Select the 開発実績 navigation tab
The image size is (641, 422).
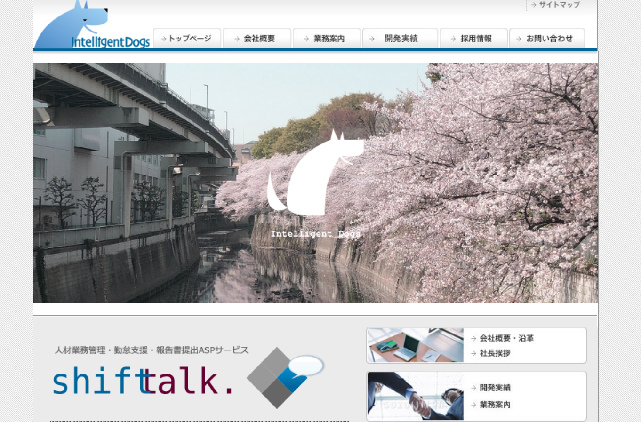(400, 39)
